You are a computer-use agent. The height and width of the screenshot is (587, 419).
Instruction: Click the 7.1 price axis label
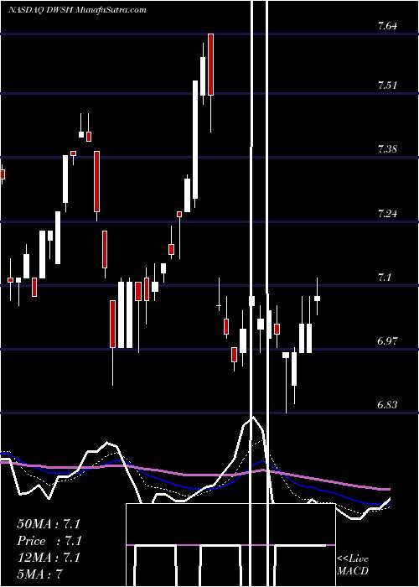point(385,278)
